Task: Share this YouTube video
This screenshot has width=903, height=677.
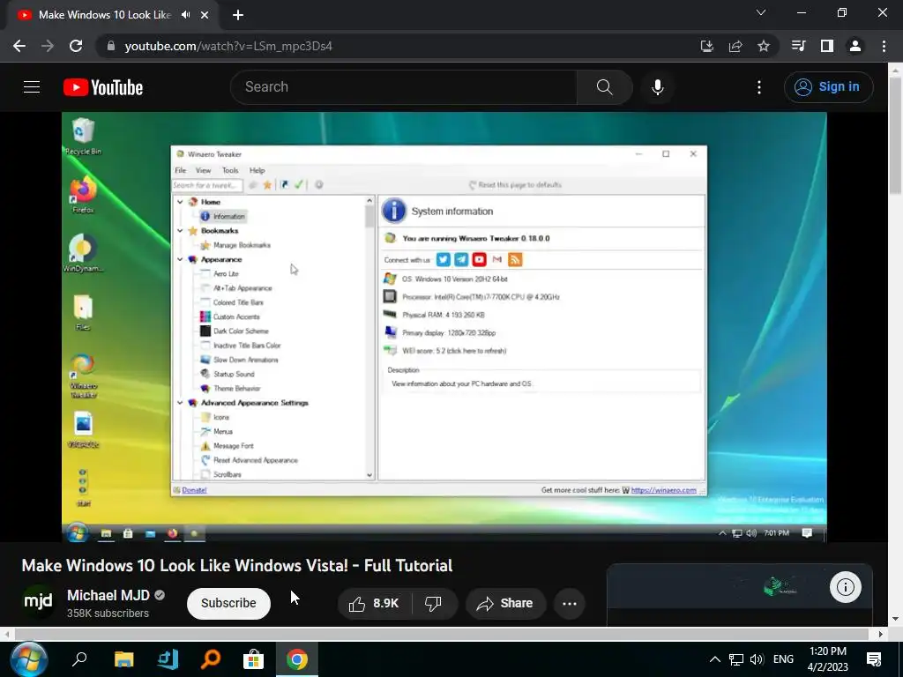Action: [505, 603]
